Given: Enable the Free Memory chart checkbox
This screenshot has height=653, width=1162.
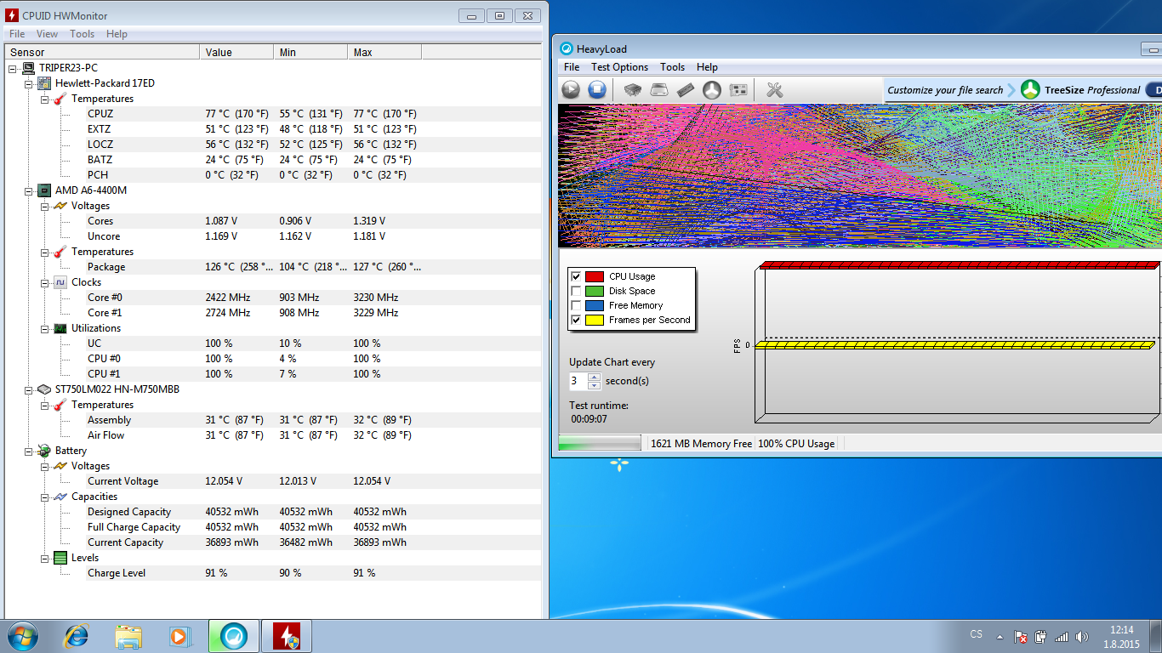Looking at the screenshot, I should (x=577, y=305).
